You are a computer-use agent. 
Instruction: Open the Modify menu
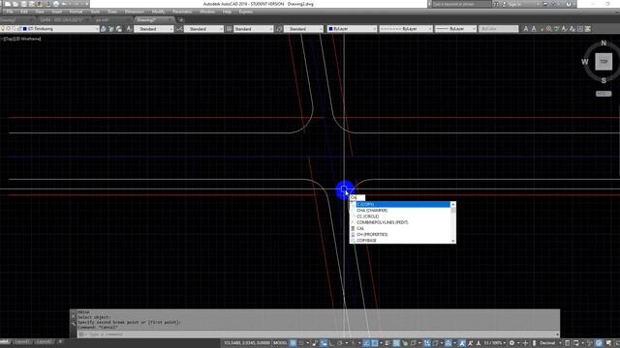coord(158,12)
